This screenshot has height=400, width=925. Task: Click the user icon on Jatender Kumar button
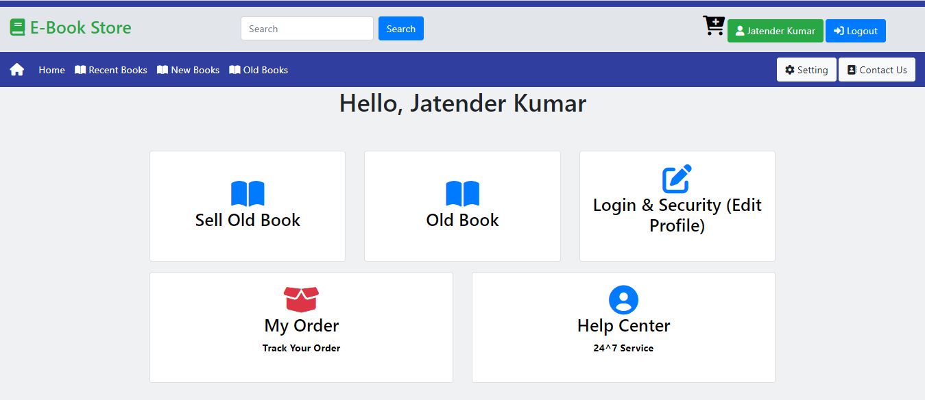(739, 30)
